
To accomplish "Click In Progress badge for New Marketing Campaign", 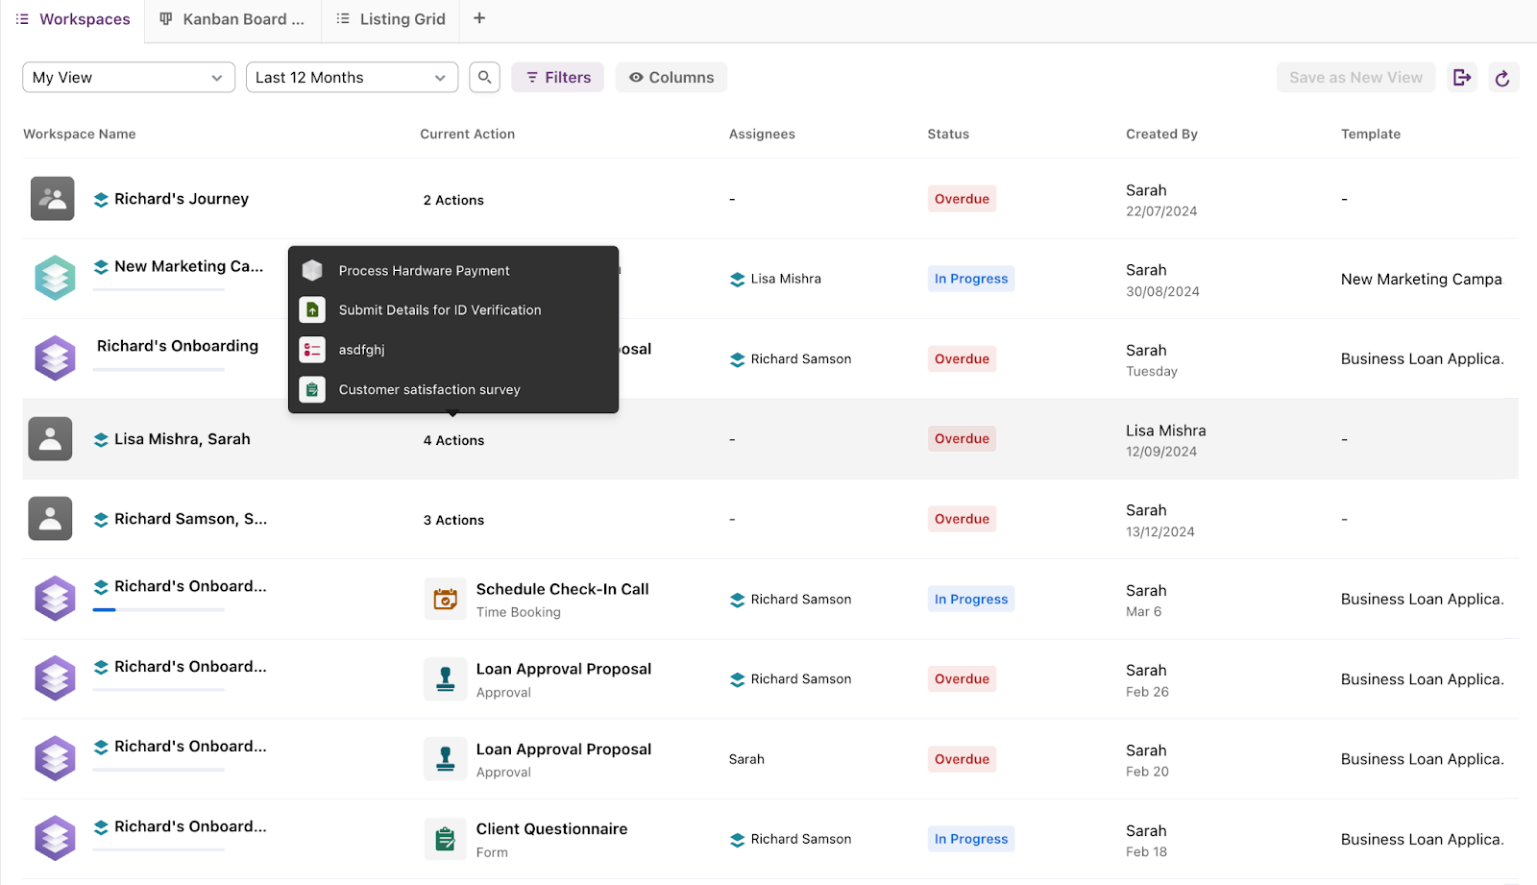I will 971,279.
